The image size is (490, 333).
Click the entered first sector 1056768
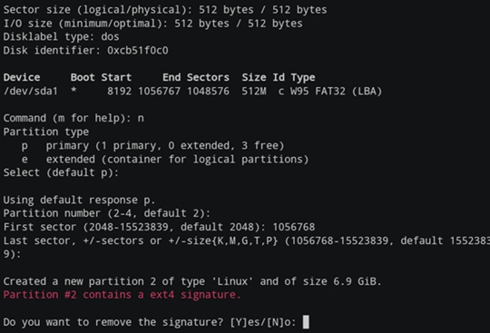coord(294,227)
